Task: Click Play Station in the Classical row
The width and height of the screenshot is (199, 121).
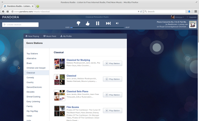Action: click(x=113, y=79)
